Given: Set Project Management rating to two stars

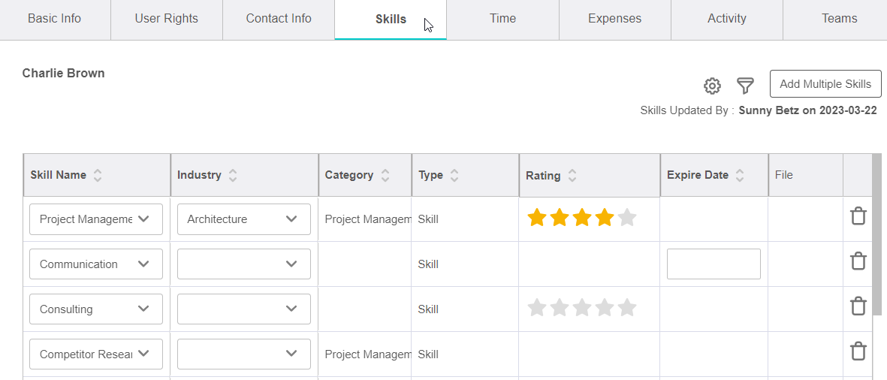Looking at the screenshot, I should point(559,218).
